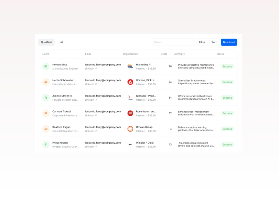This screenshot has width=279, height=199.
Task: Click the Success badge on the Marketing AI row
Action: tap(227, 66)
